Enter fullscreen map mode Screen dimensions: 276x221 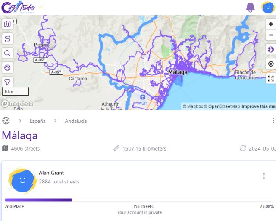click(x=271, y=79)
